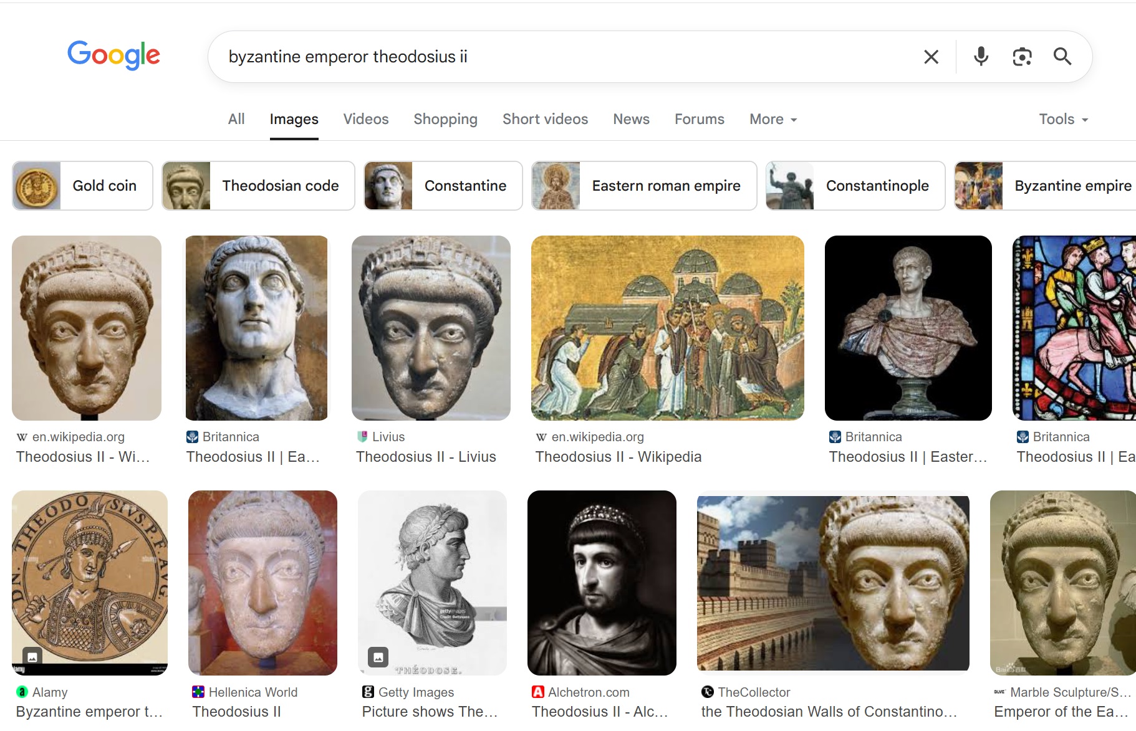
Task: Click the Wikipedia favicon under the first image
Action: point(22,437)
